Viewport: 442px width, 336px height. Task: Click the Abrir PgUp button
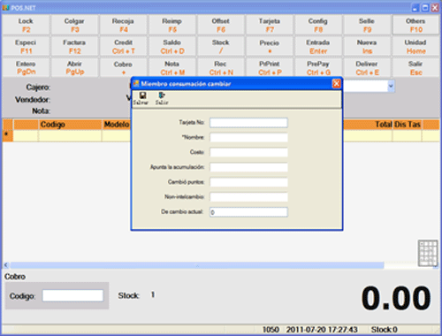click(74, 68)
